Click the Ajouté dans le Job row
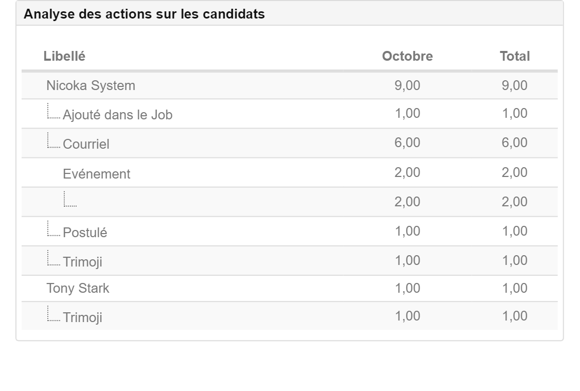The width and height of the screenshot is (580, 391). [289, 114]
